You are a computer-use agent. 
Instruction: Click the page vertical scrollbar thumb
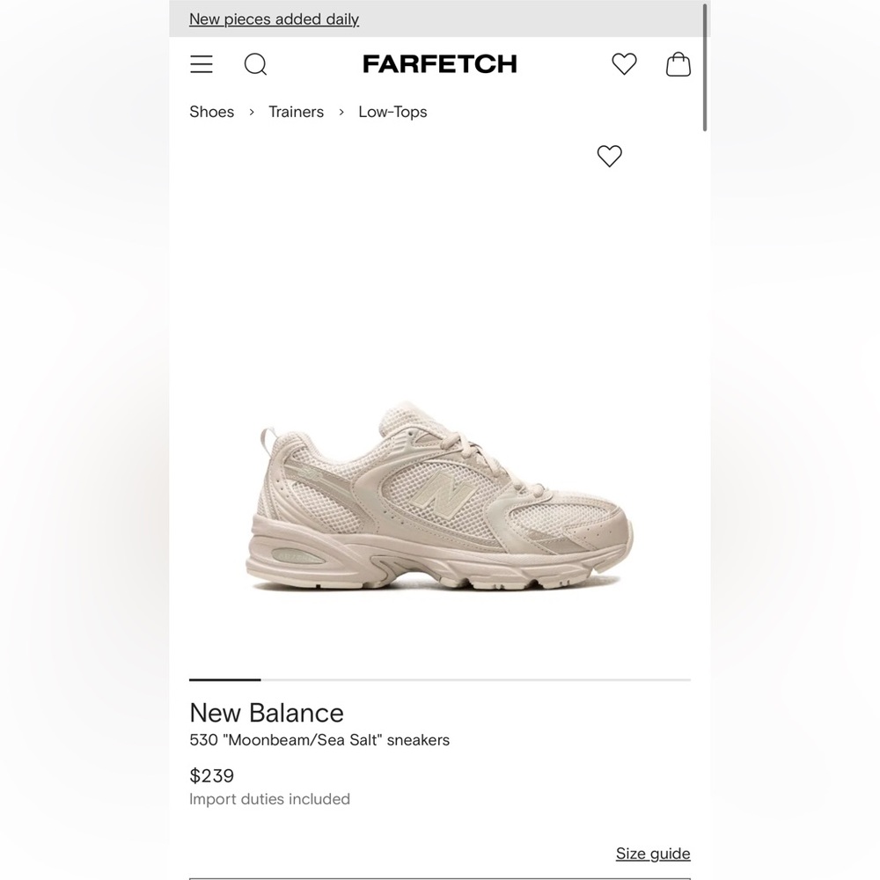tap(704, 68)
